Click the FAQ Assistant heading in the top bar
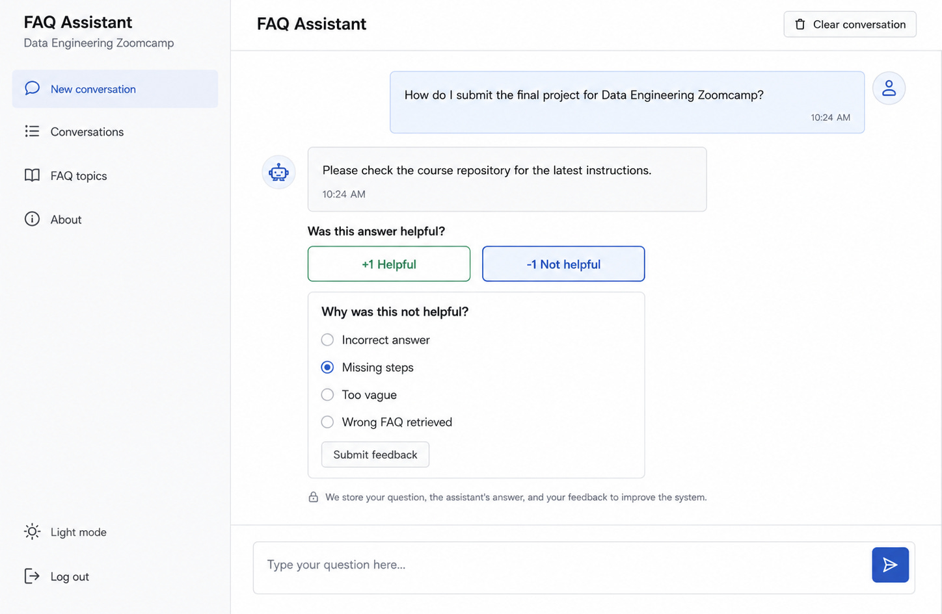 [x=312, y=24]
